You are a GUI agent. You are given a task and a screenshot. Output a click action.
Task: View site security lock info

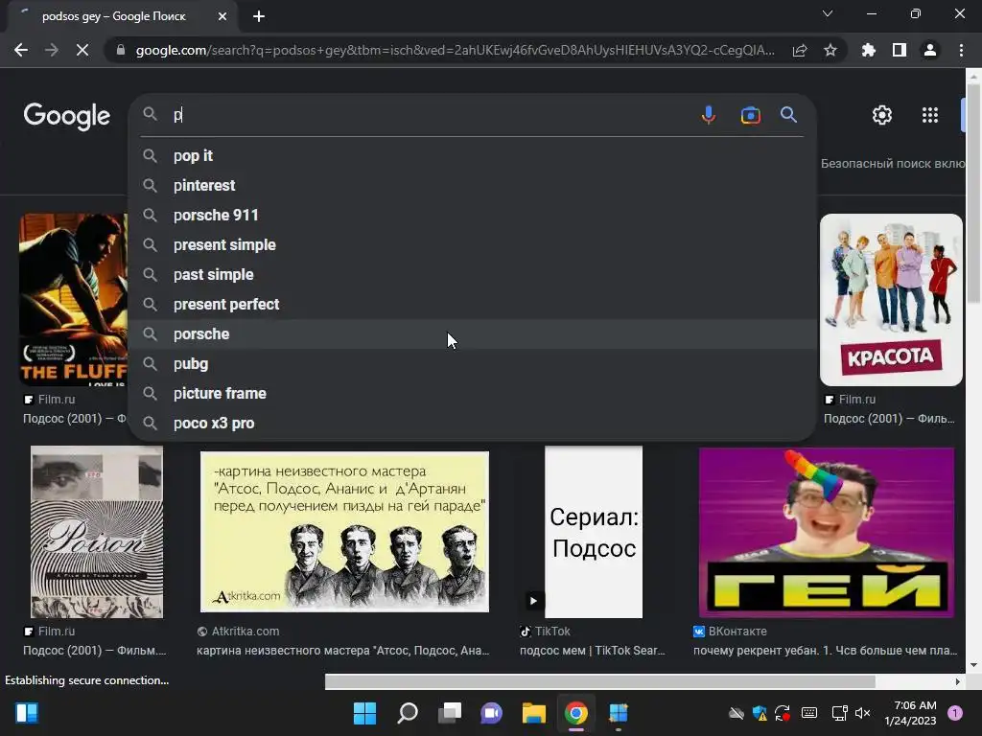click(121, 50)
